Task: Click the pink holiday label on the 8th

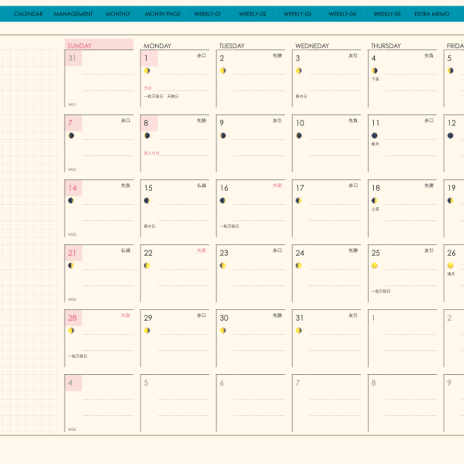Action: click(x=151, y=153)
